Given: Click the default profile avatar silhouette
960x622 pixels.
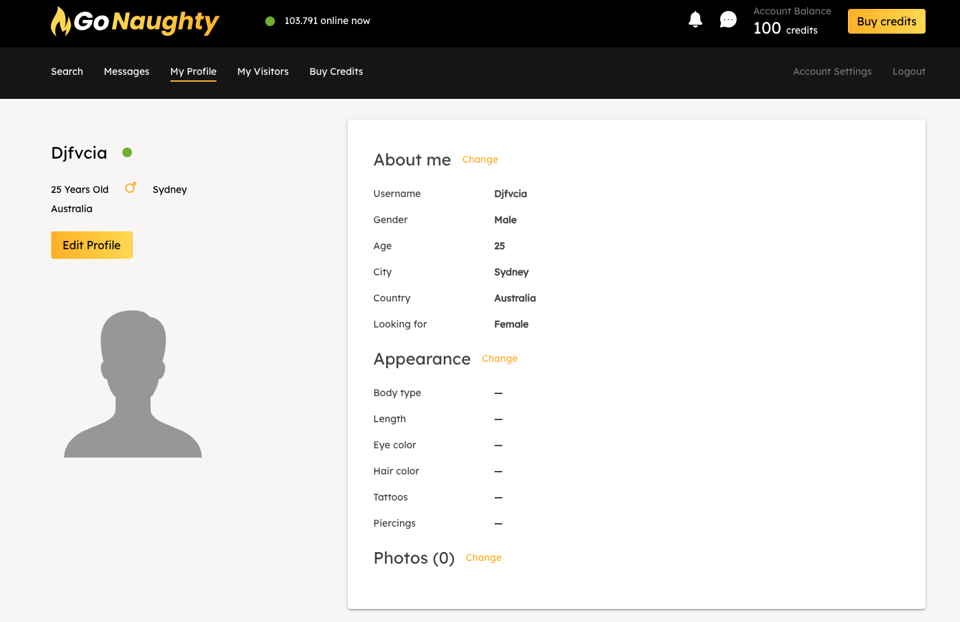Looking at the screenshot, I should click(x=133, y=384).
